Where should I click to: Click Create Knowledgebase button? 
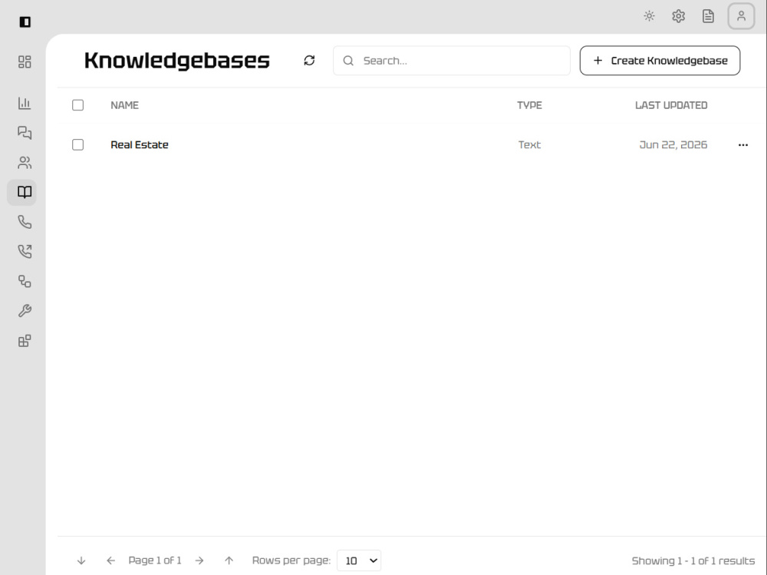click(x=660, y=61)
